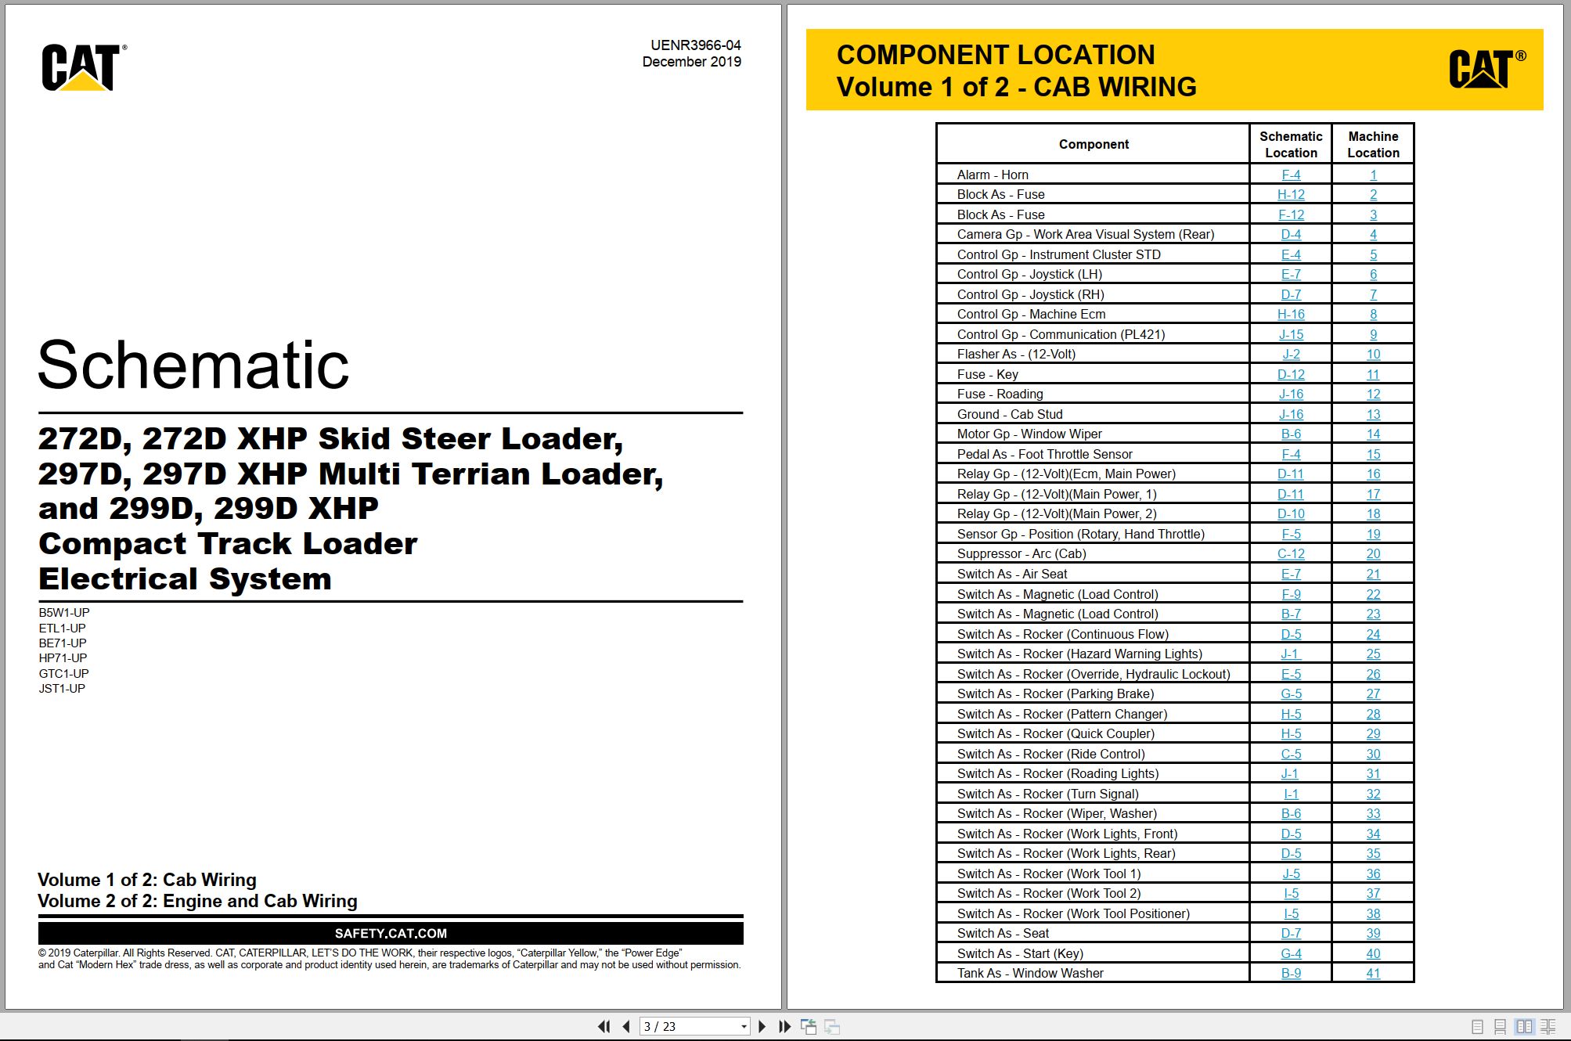Follow J-5 link for Rocker (Work Tool 1)
This screenshot has height=1041, width=1571.
(1291, 874)
